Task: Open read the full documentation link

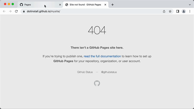Action: point(102,56)
